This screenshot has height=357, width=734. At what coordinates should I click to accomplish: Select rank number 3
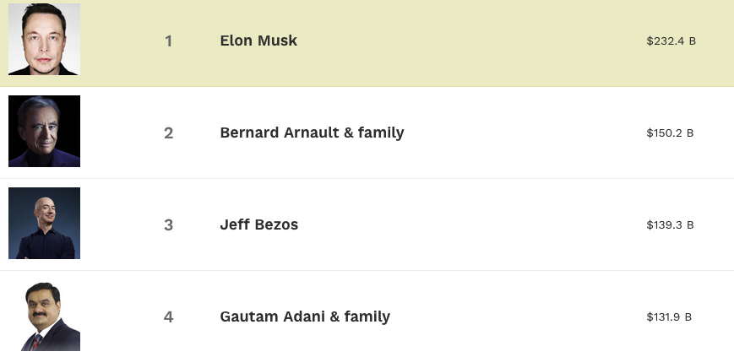point(168,225)
